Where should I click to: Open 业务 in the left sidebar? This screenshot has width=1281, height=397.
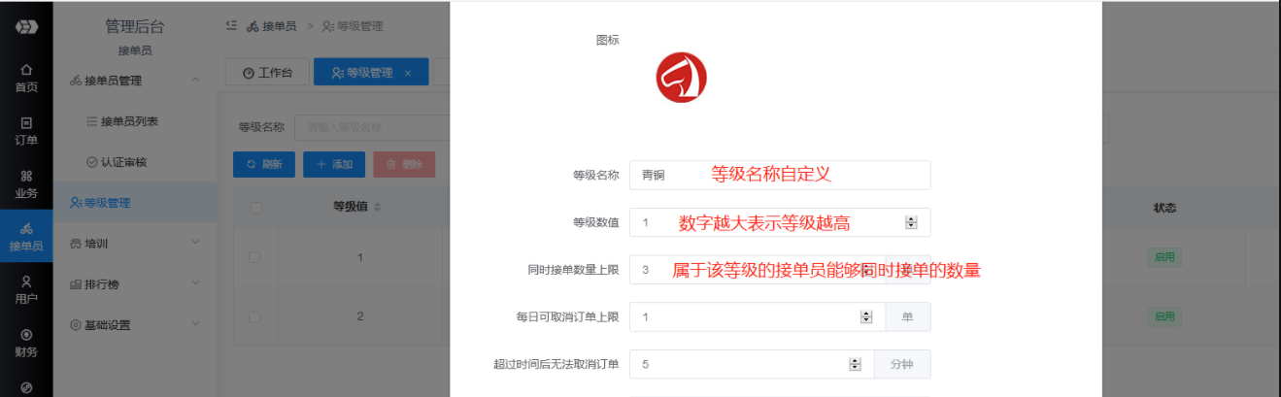[x=26, y=183]
